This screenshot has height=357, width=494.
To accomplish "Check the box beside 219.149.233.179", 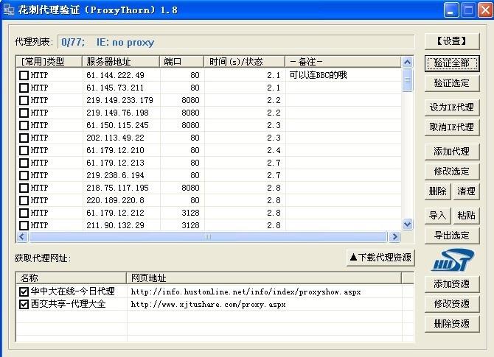I will point(24,100).
